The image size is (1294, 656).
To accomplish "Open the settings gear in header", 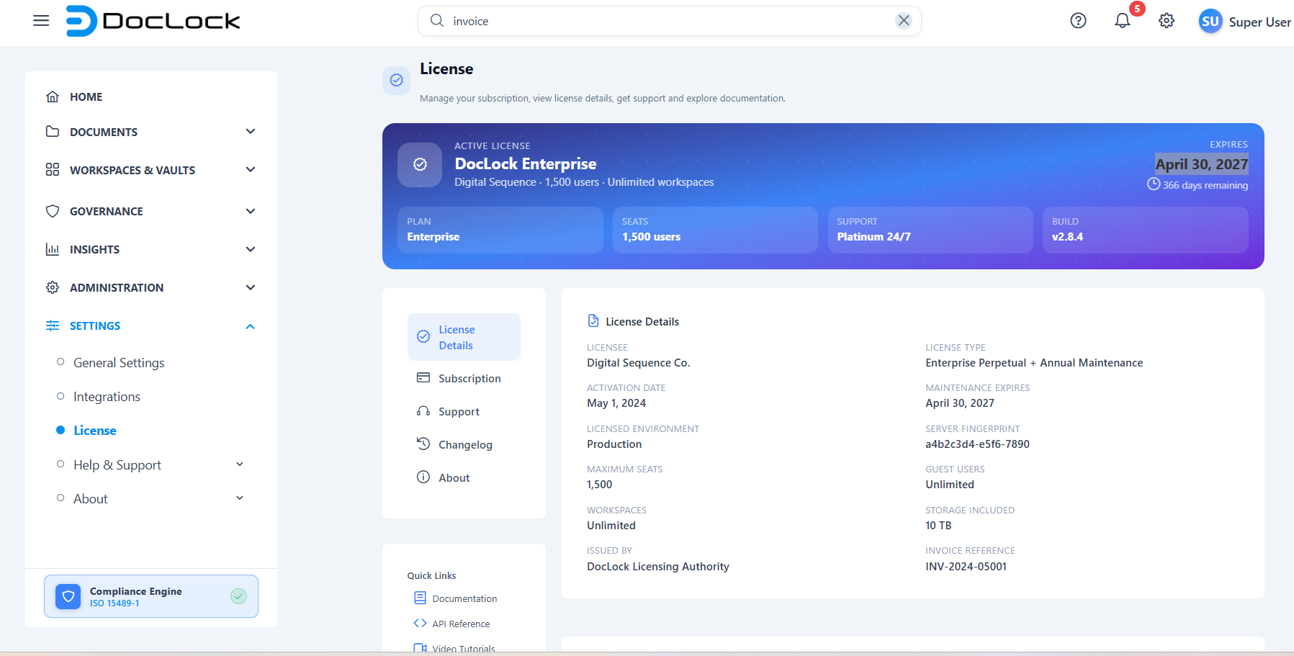I will [1167, 21].
